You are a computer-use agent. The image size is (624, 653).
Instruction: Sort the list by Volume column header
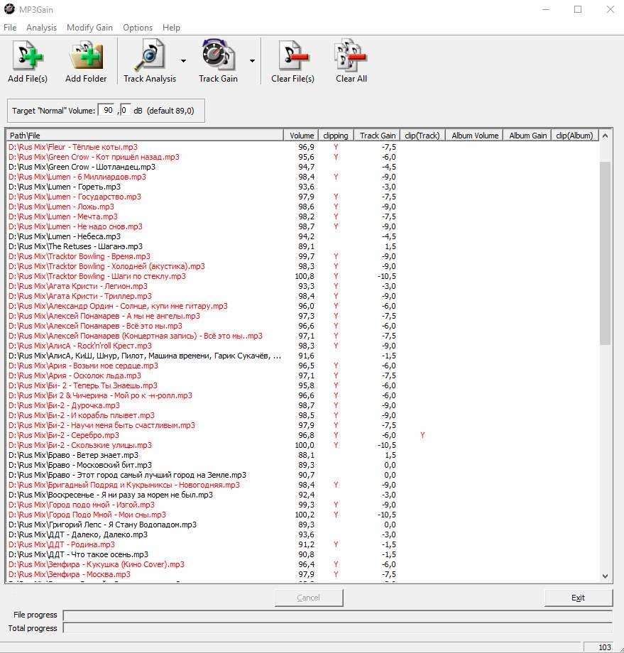pos(302,136)
